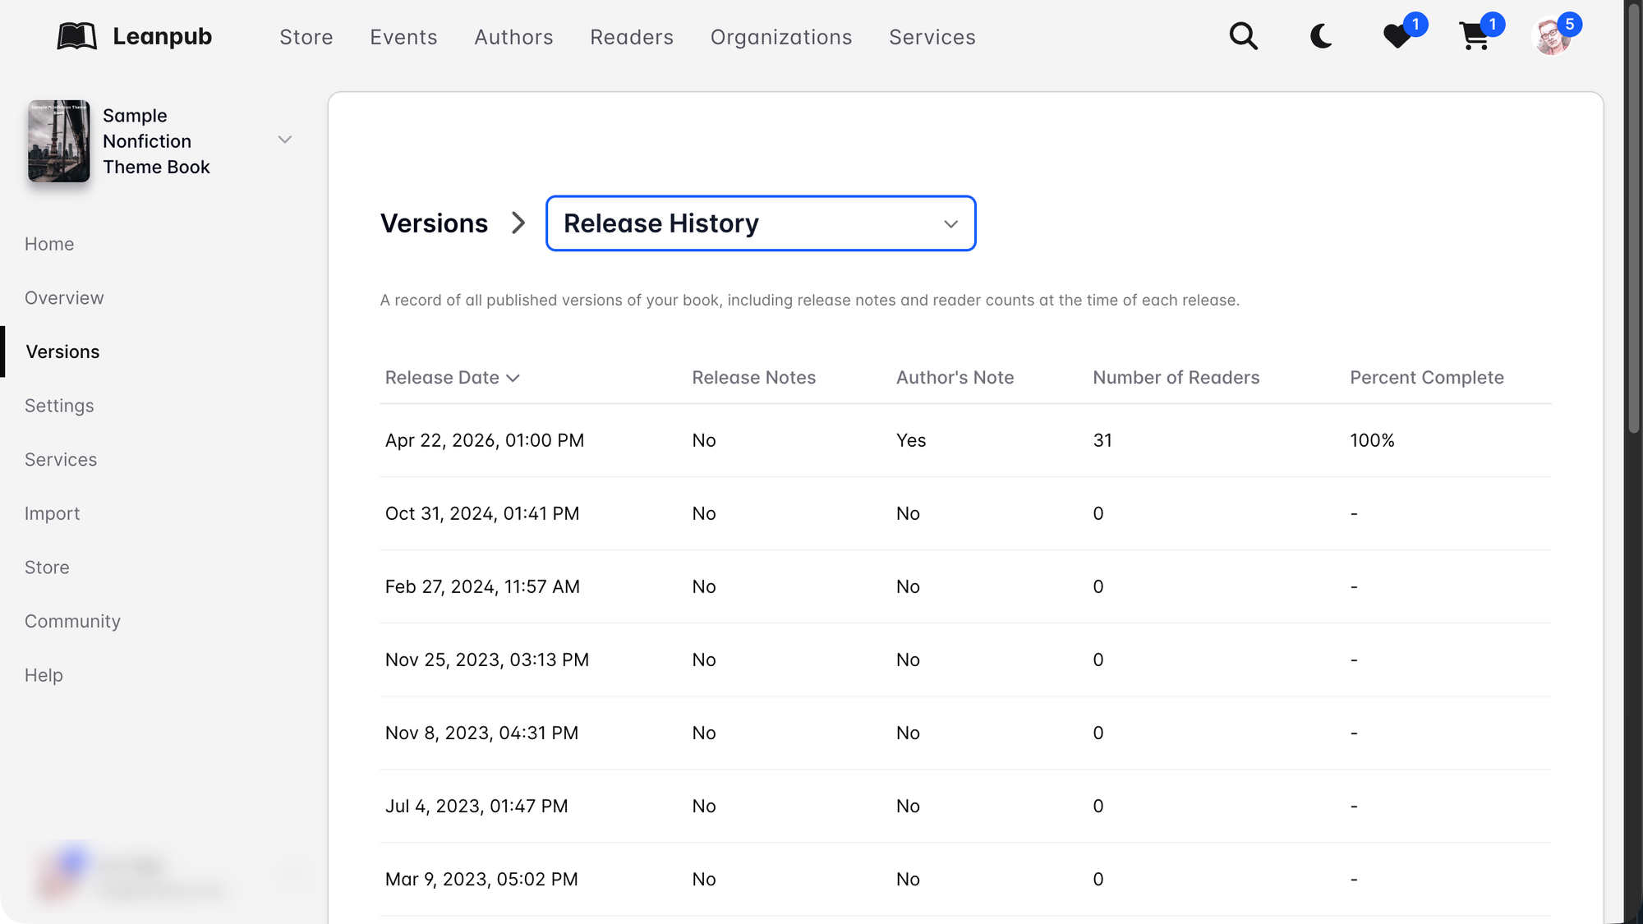Open the Release History dropdown
Image resolution: width=1643 pixels, height=924 pixels.
[x=760, y=223]
